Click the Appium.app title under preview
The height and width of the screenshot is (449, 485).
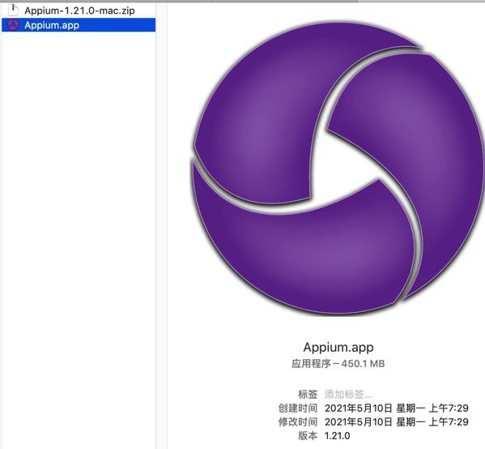338,347
